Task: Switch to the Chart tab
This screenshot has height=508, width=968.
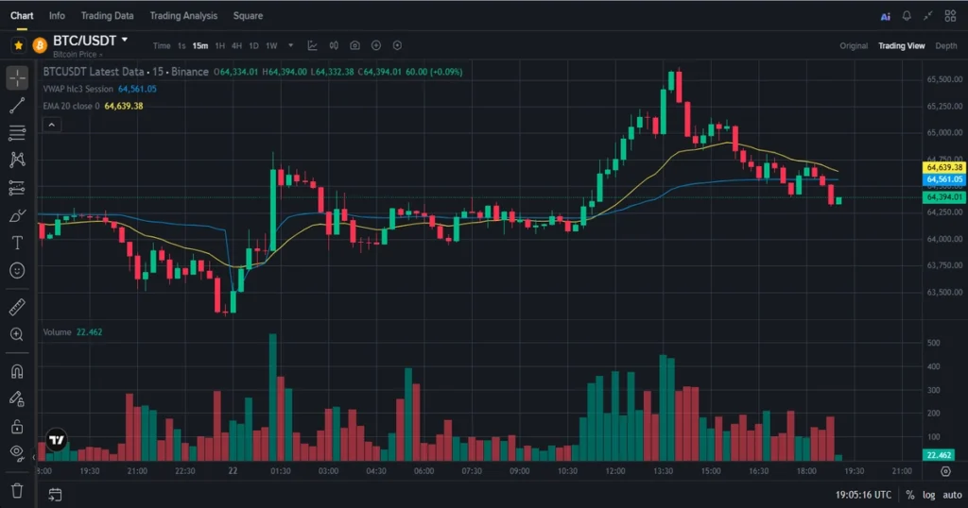Action: (22, 16)
